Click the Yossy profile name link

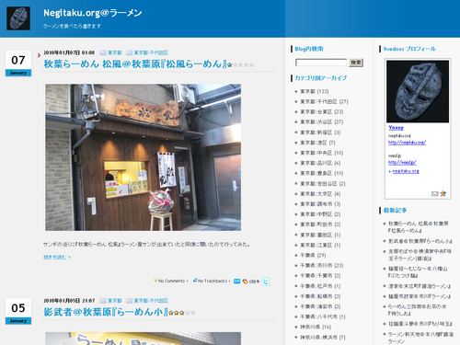tap(396, 128)
